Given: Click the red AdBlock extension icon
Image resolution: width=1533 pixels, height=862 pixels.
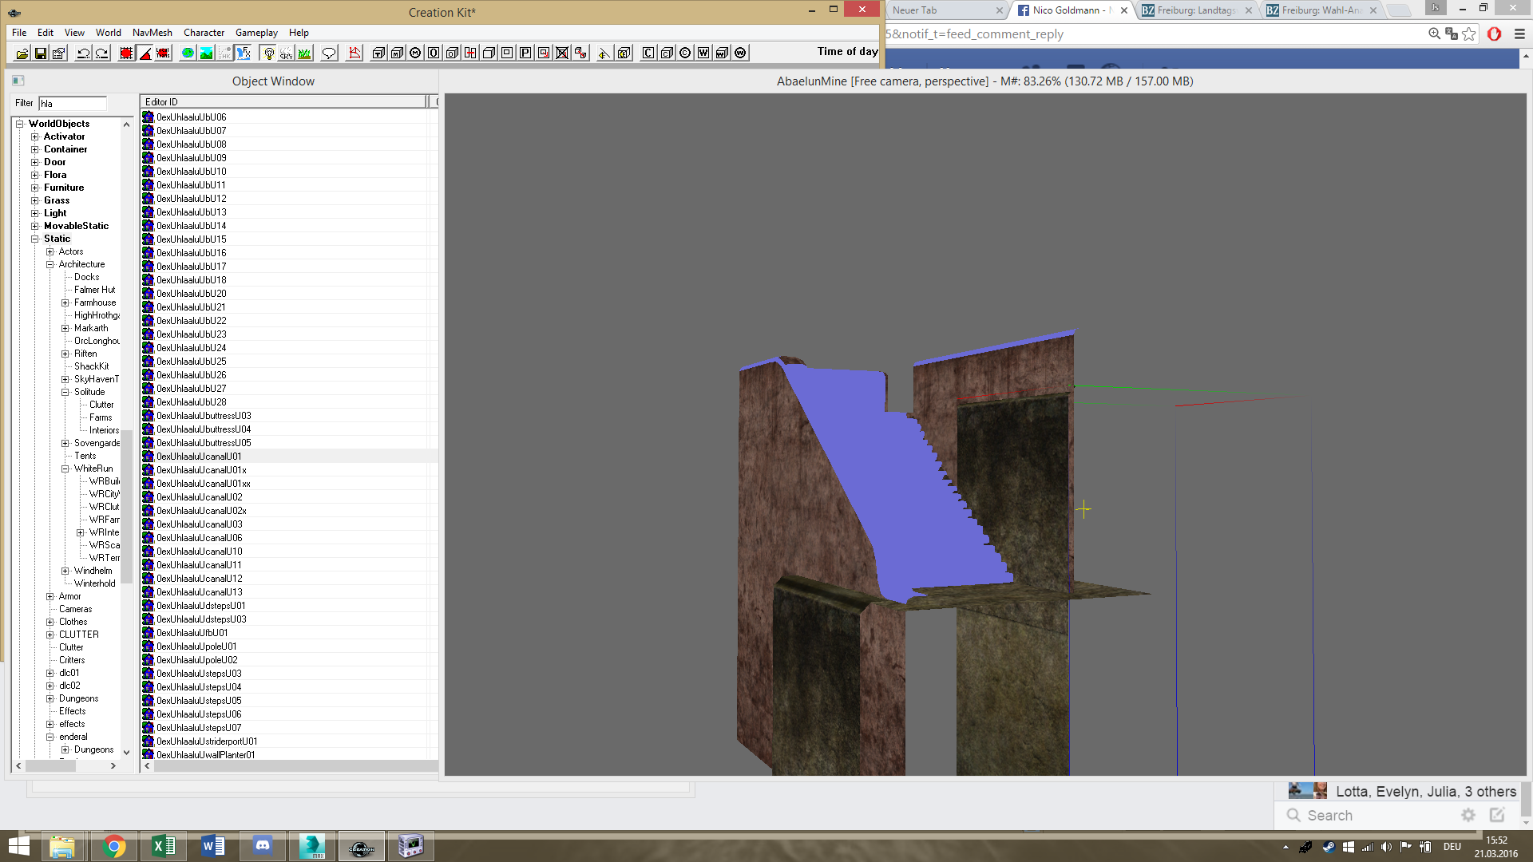Looking at the screenshot, I should click(1495, 34).
